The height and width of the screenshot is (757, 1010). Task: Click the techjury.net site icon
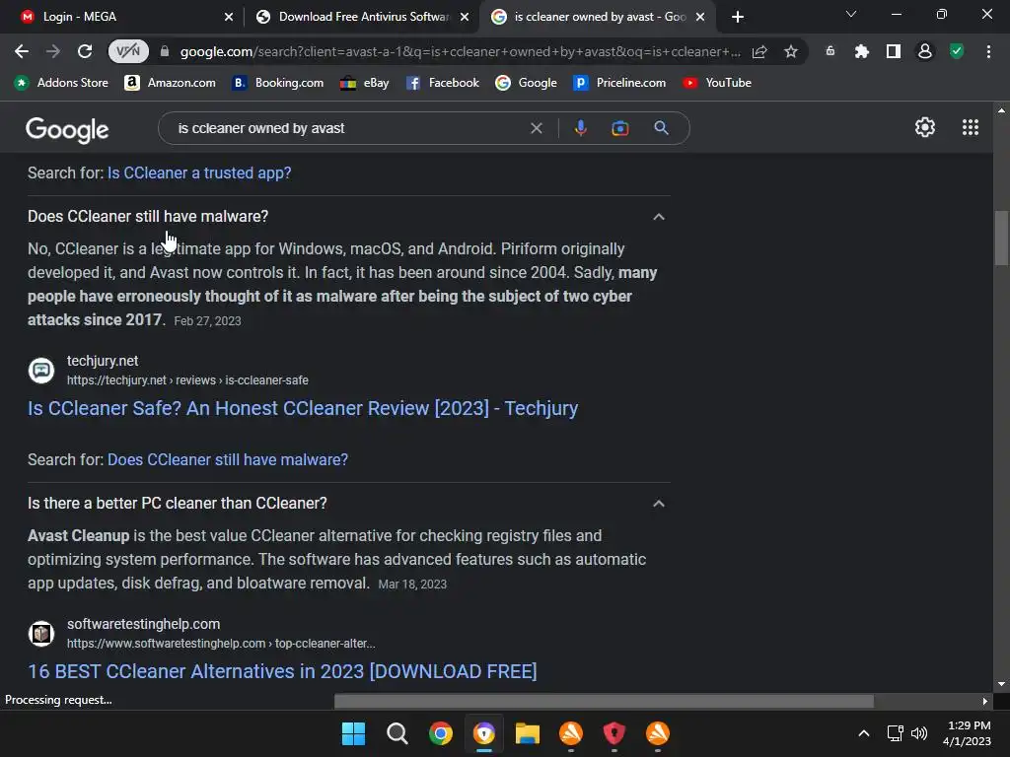coord(41,371)
